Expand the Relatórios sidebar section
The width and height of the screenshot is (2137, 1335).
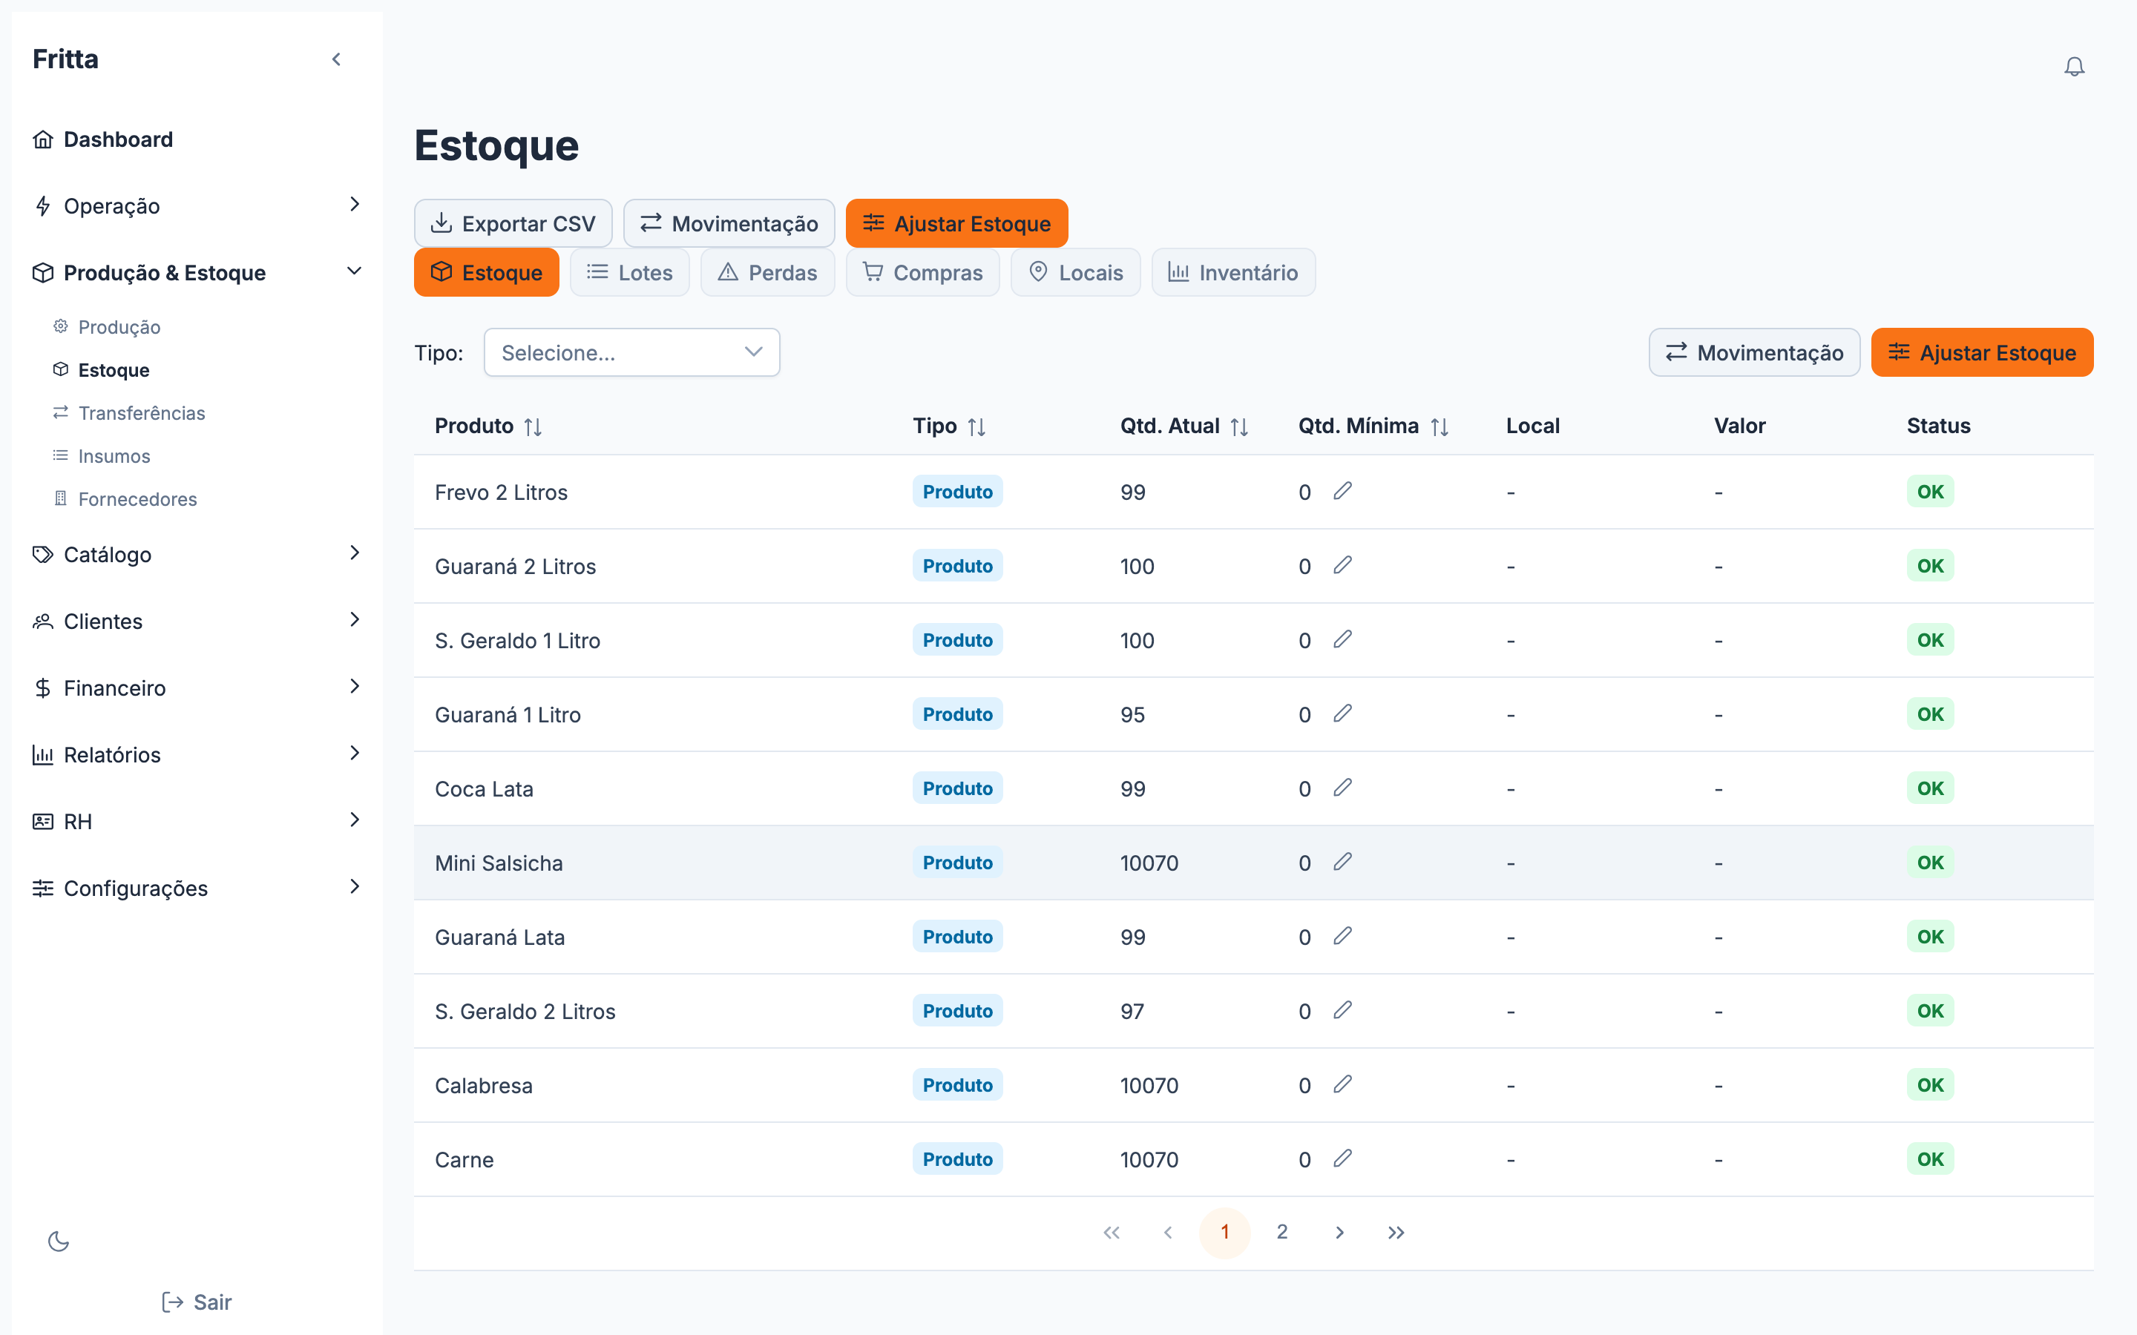point(197,754)
